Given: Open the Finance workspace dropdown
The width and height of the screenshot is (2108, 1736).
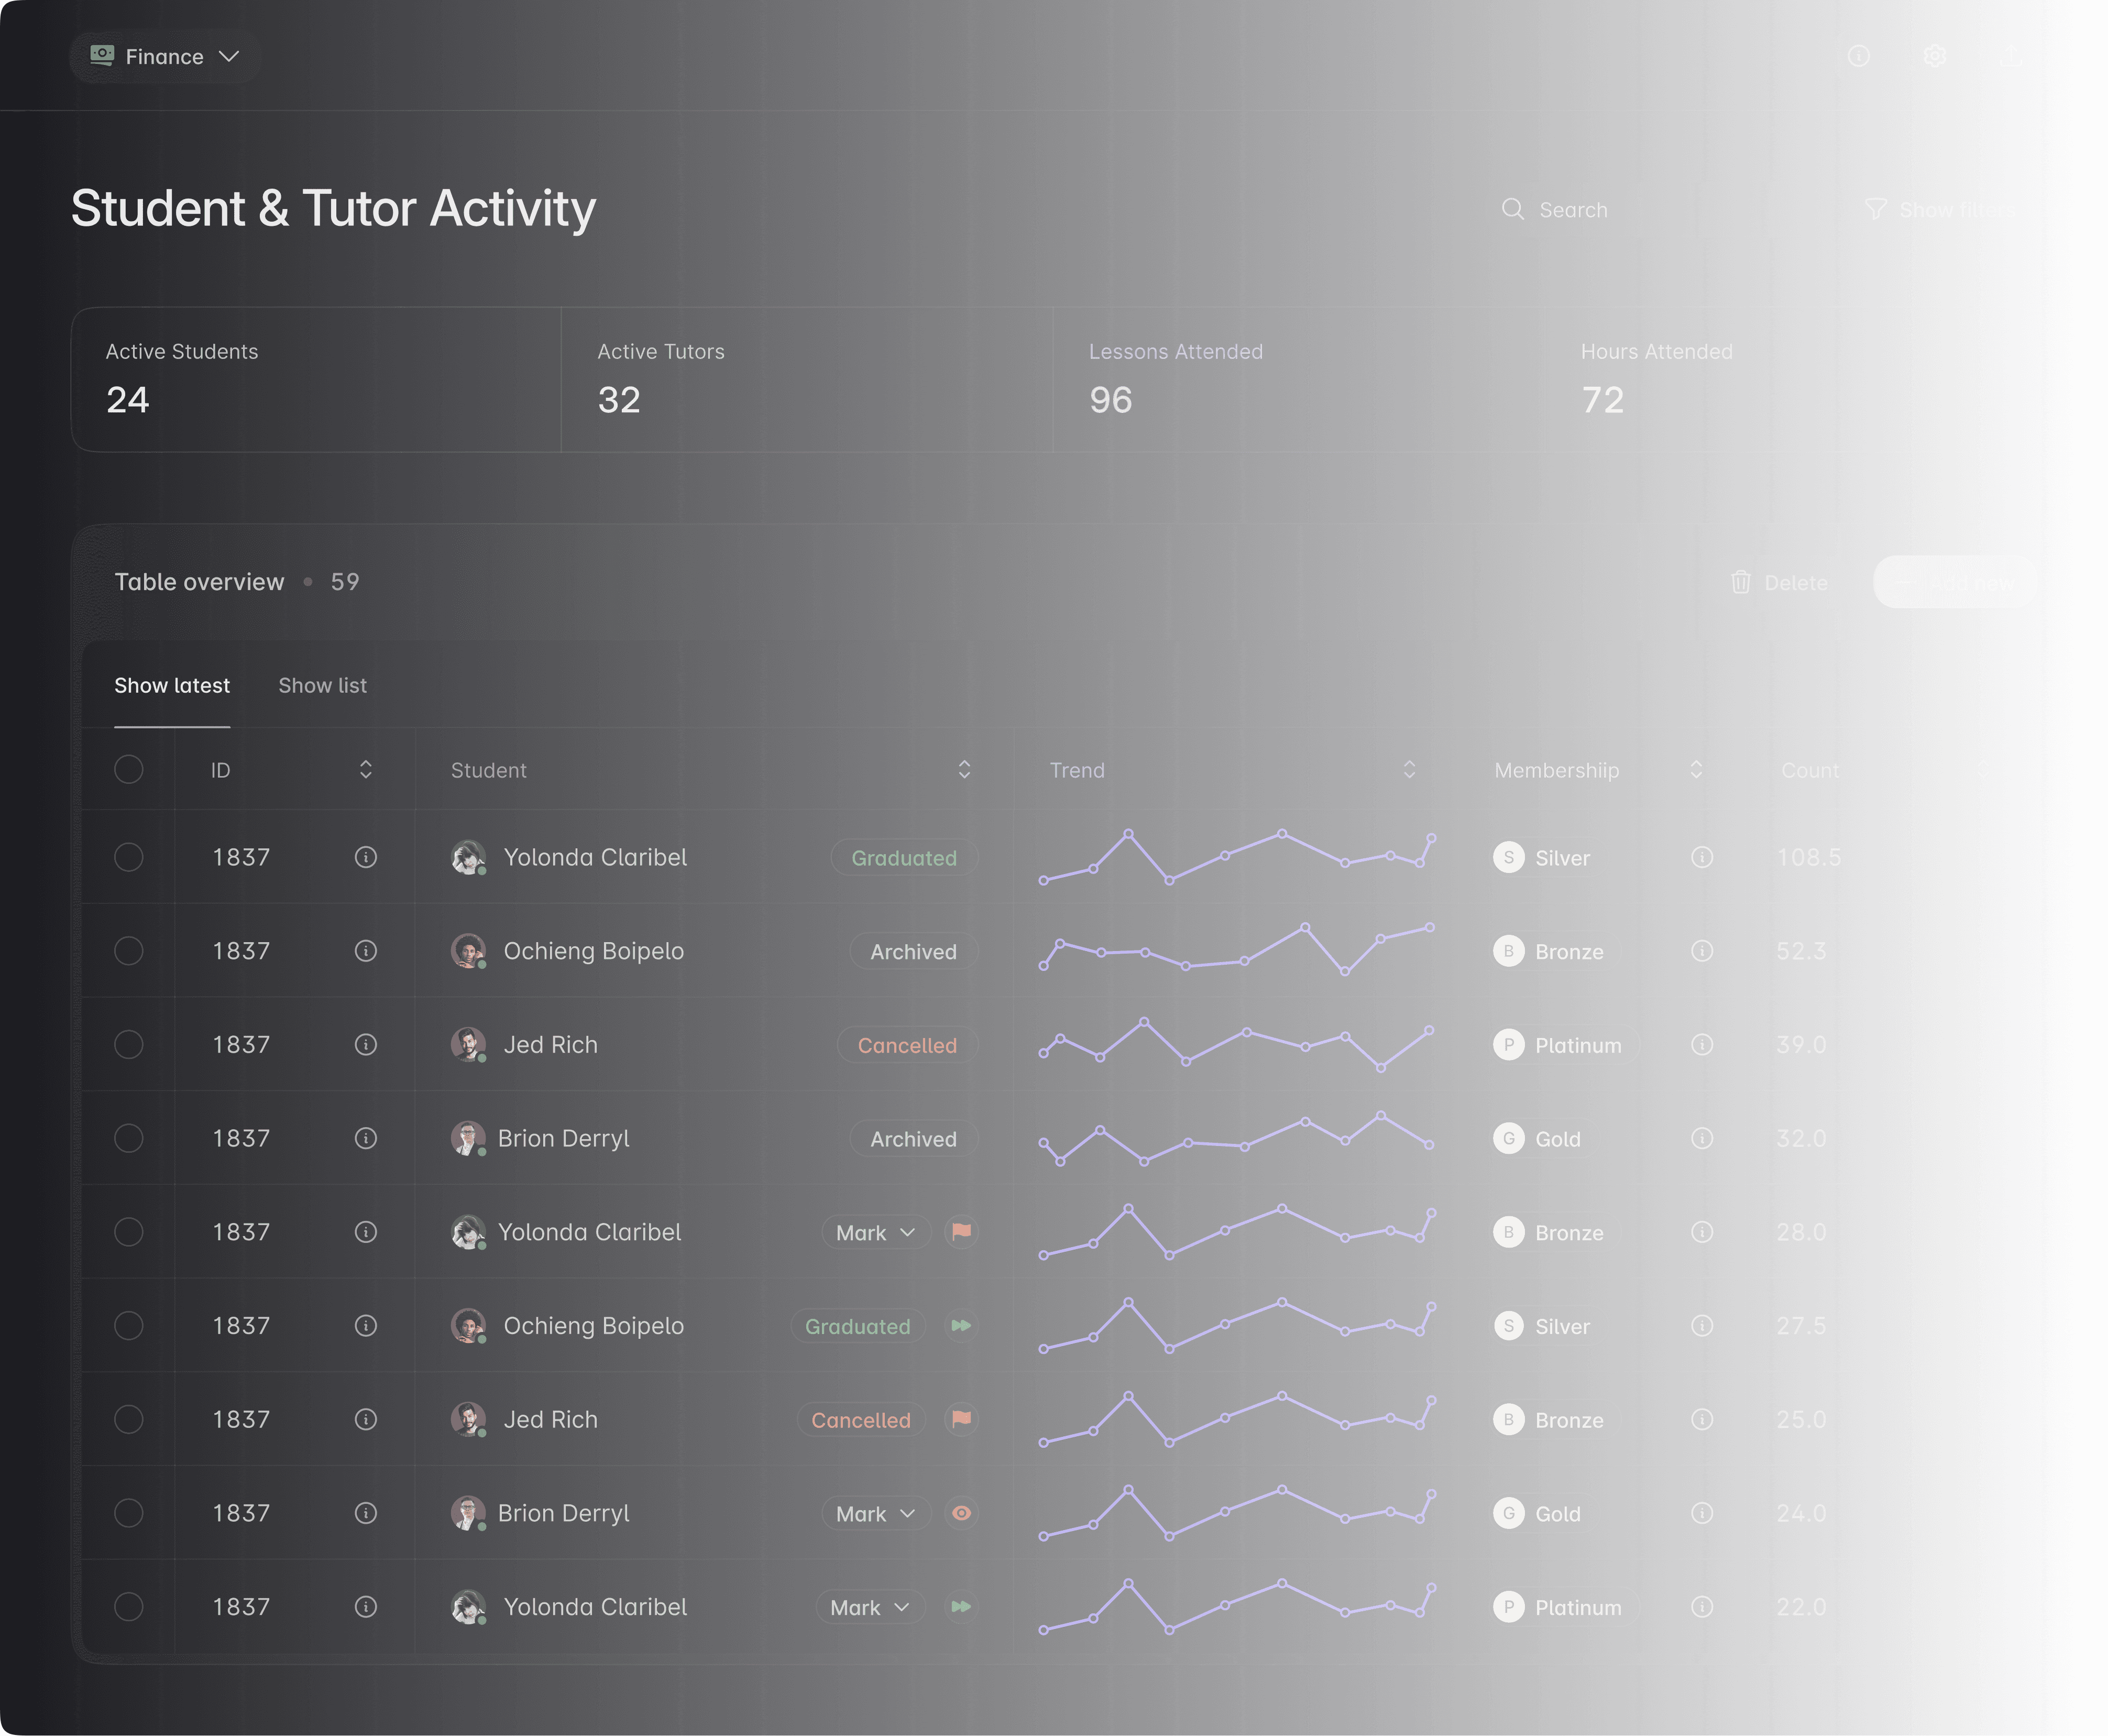Looking at the screenshot, I should 166,57.
